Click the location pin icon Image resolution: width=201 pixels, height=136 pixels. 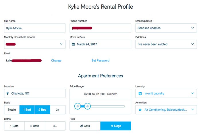8,93
